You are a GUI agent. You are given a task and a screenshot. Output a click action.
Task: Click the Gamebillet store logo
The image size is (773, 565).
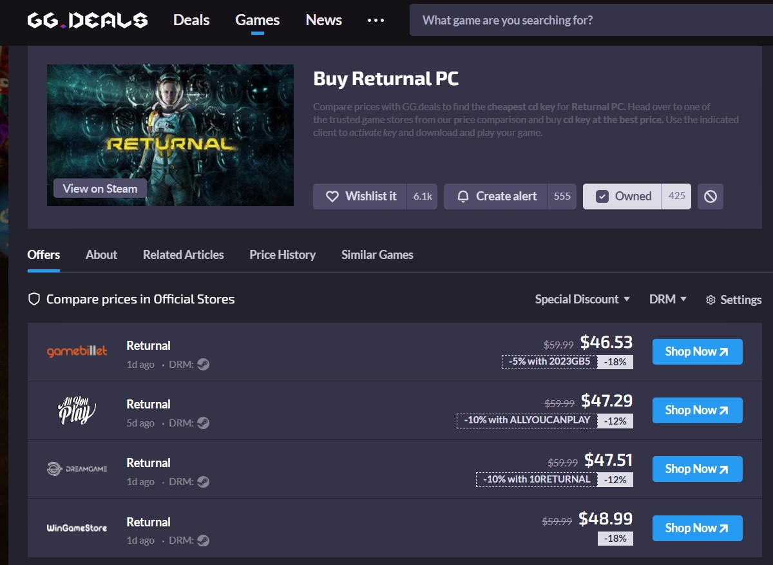coord(77,352)
